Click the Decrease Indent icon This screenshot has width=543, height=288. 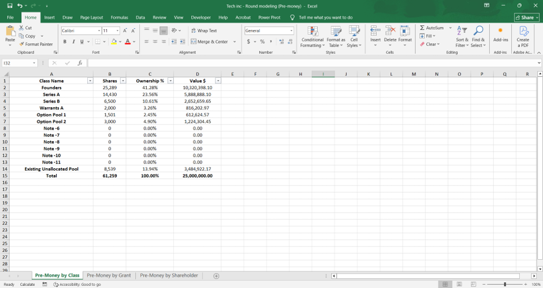[174, 41]
